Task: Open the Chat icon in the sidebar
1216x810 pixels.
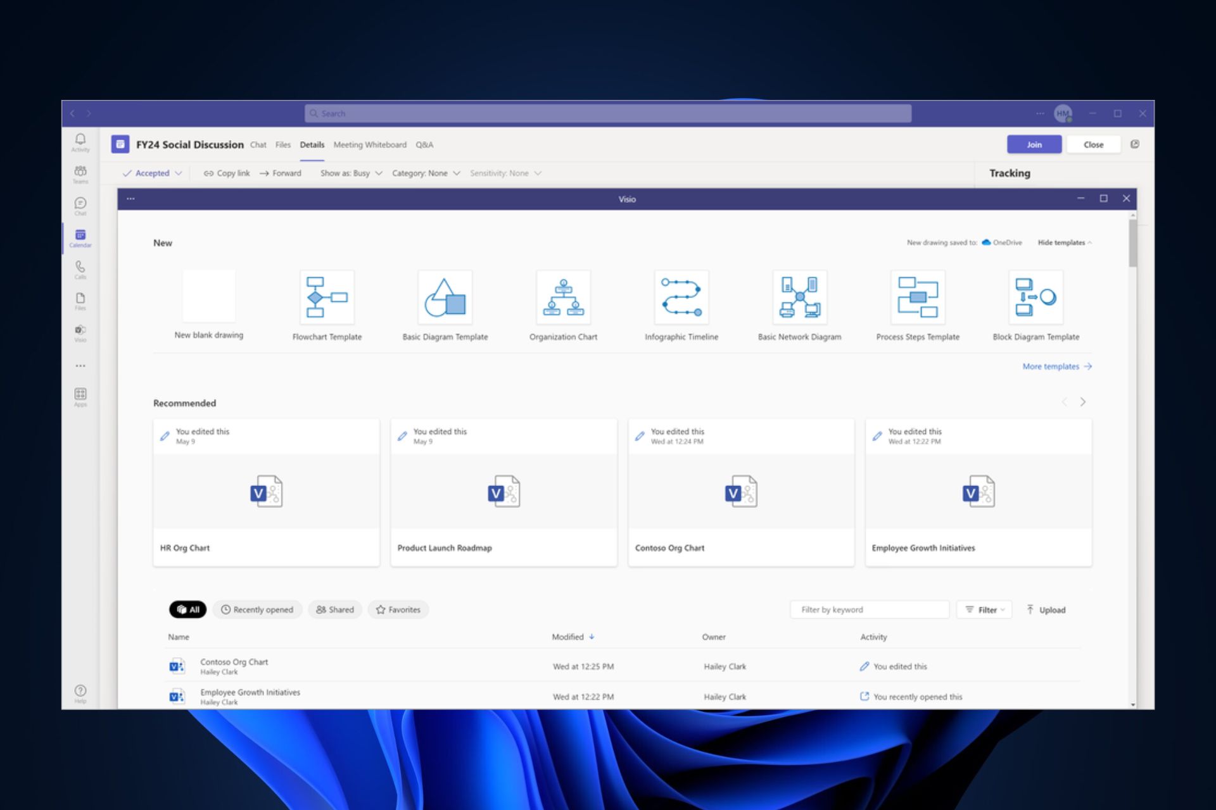Action: 80,206
